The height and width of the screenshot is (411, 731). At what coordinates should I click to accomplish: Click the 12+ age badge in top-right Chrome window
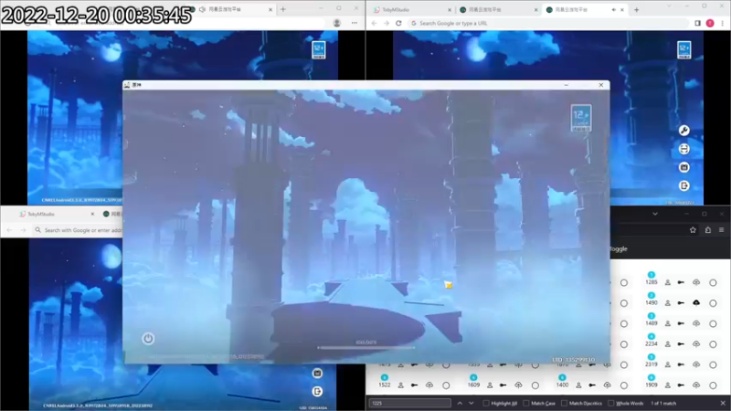point(684,50)
